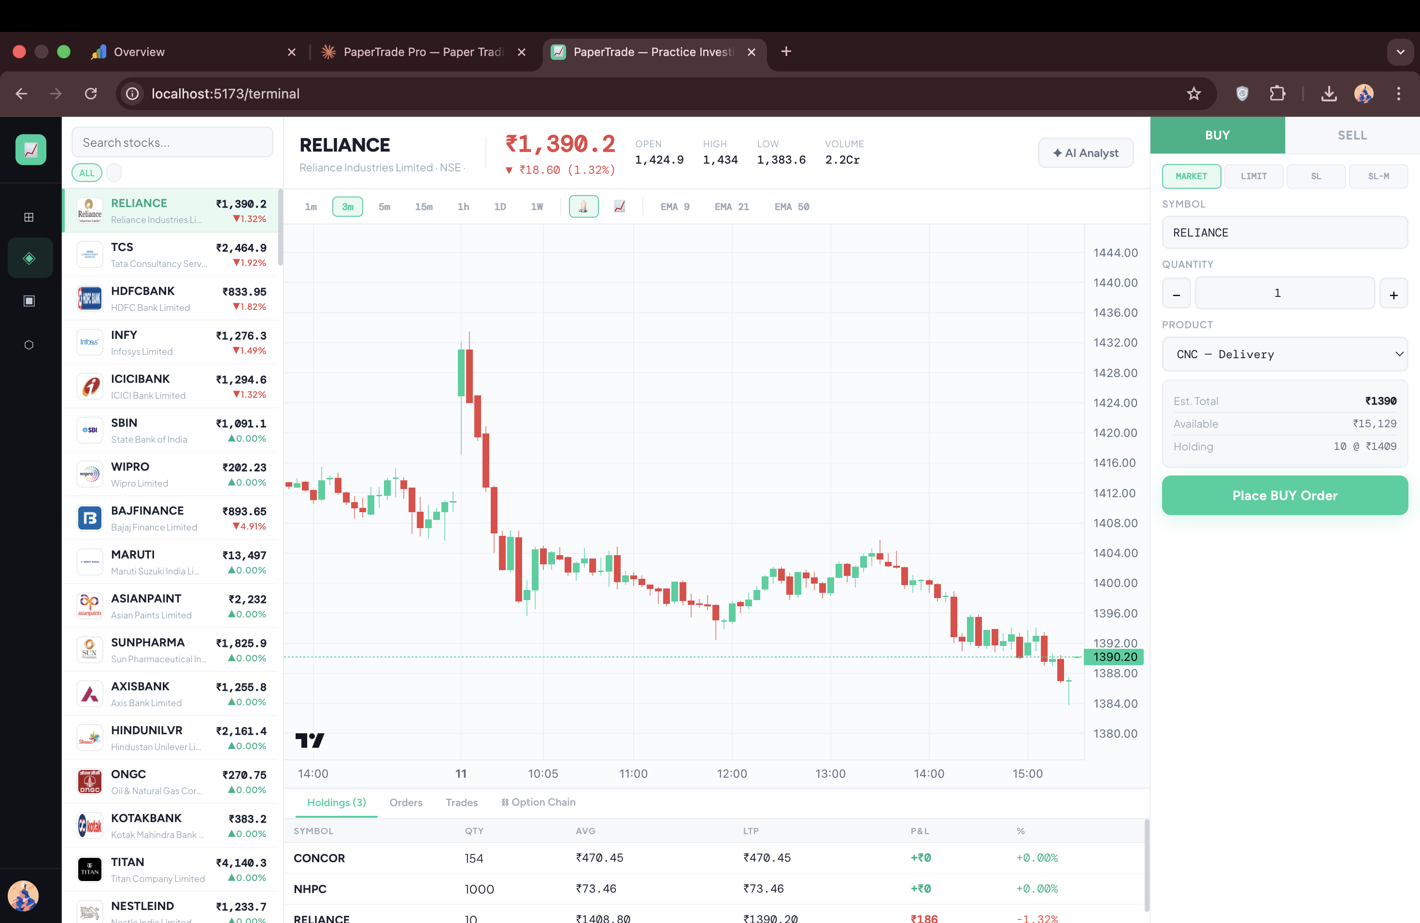
Task: Open the Option Chain tab
Action: (x=538, y=802)
